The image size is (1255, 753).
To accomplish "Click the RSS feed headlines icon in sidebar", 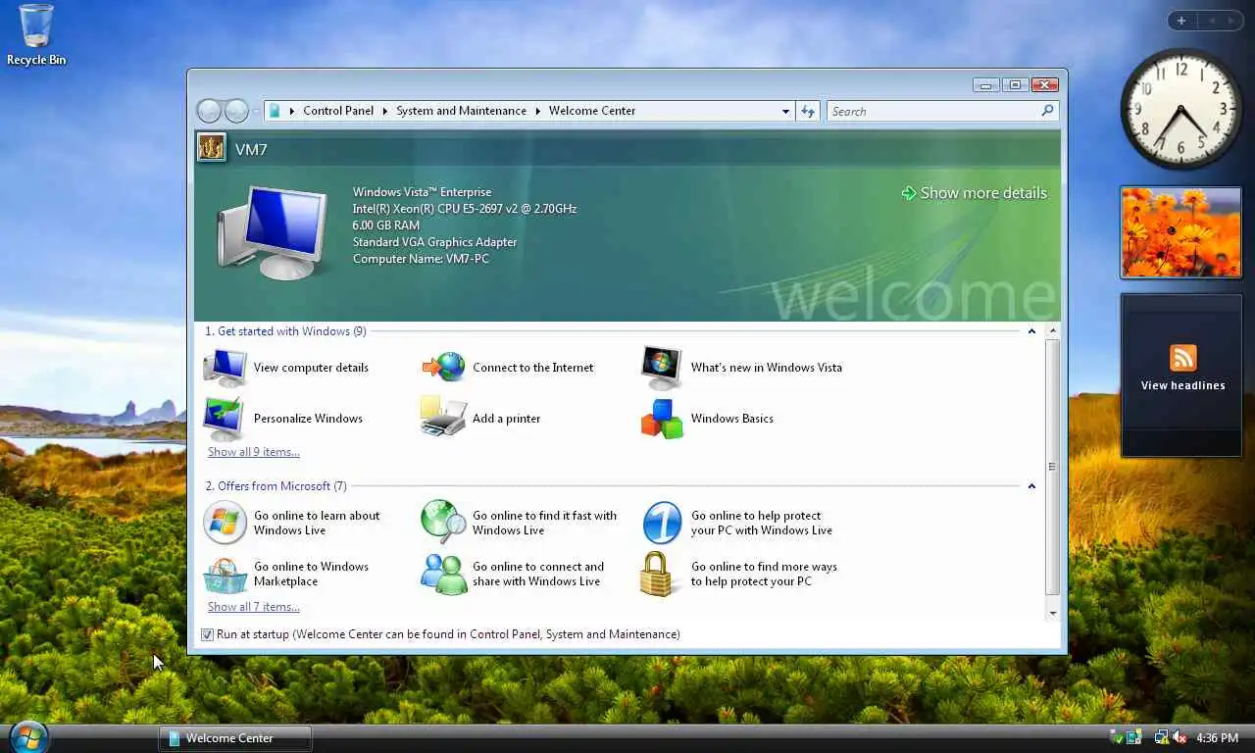I will [x=1183, y=358].
